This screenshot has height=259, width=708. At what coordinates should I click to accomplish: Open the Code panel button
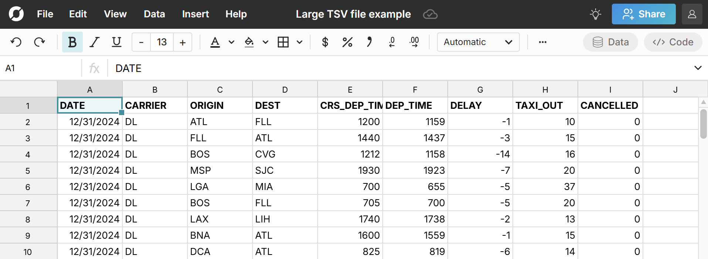[x=673, y=42]
